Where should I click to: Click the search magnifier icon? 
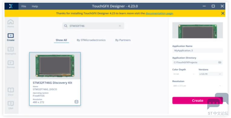66,26
